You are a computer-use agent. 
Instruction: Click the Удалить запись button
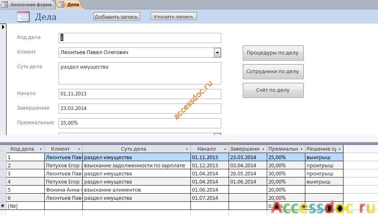(174, 16)
